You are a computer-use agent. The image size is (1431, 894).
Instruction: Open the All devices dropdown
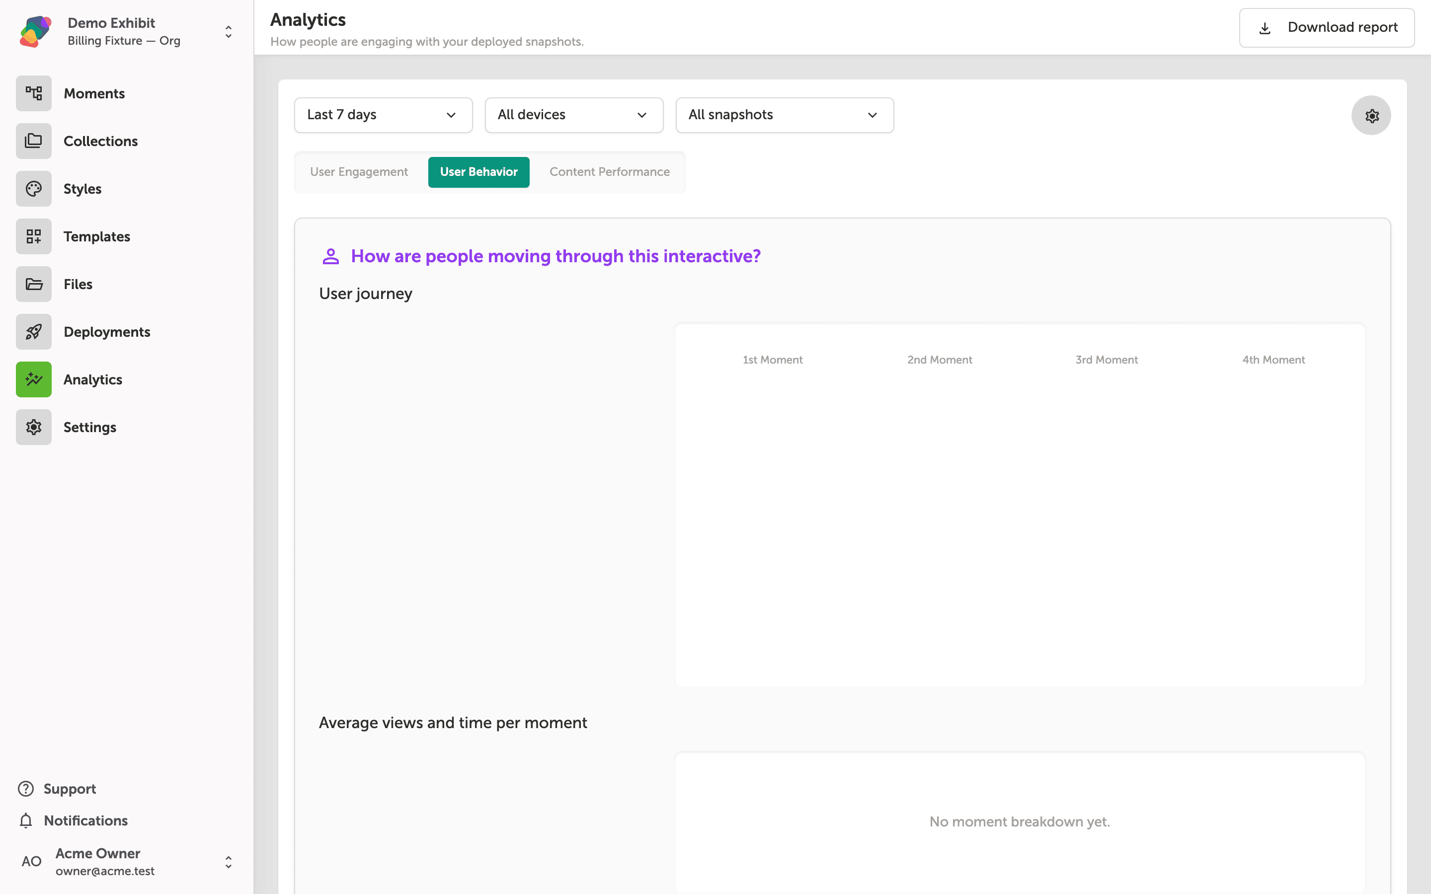573,115
